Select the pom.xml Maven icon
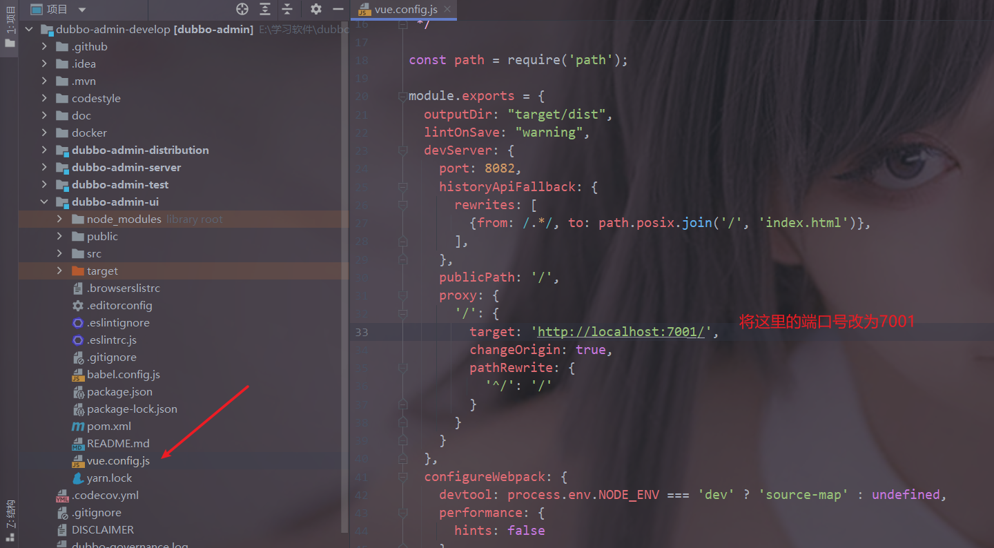This screenshot has height=548, width=994. click(x=78, y=427)
